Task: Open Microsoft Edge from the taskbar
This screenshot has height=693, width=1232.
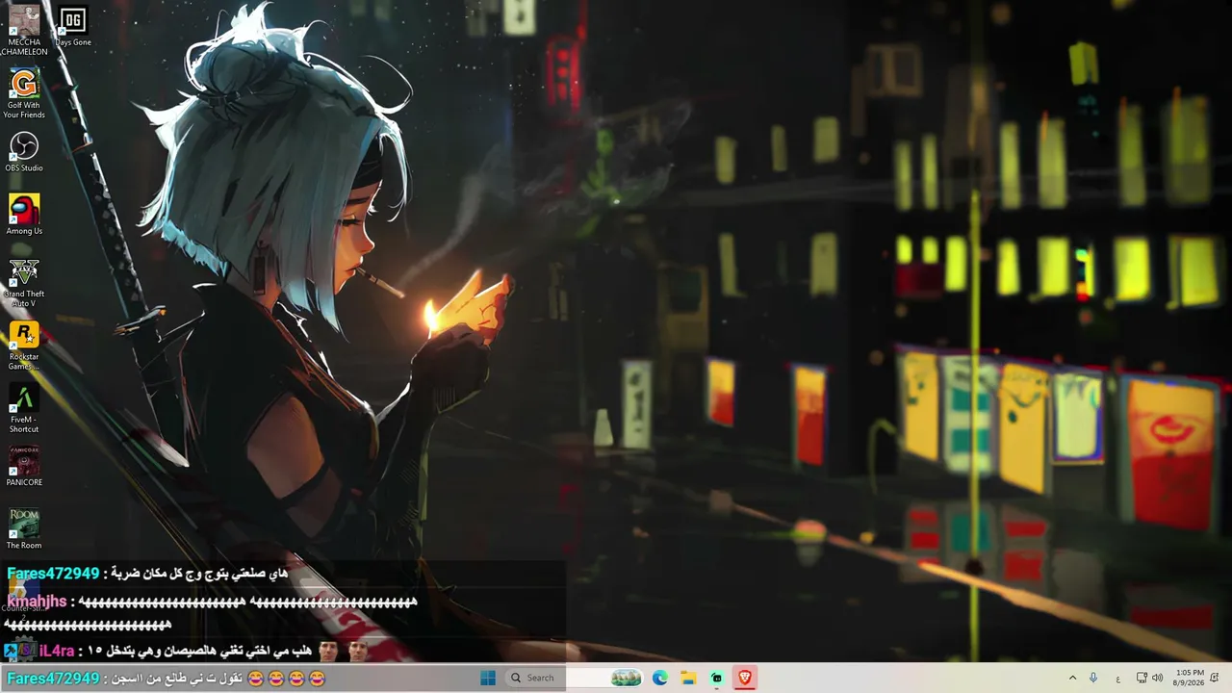Action: (x=660, y=678)
